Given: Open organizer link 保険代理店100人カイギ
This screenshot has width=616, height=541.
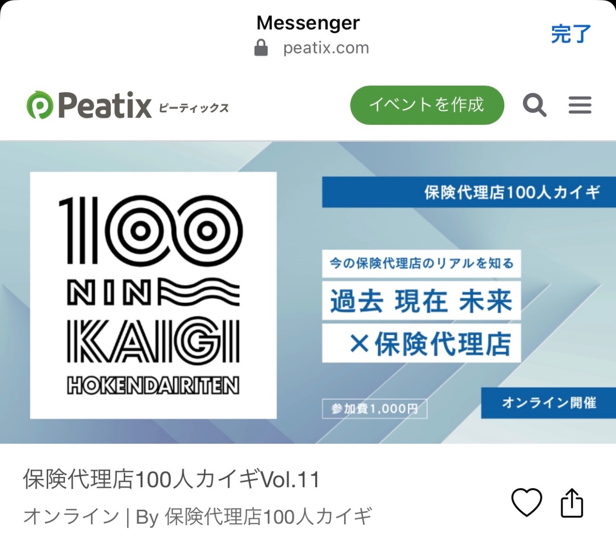Looking at the screenshot, I should (269, 516).
